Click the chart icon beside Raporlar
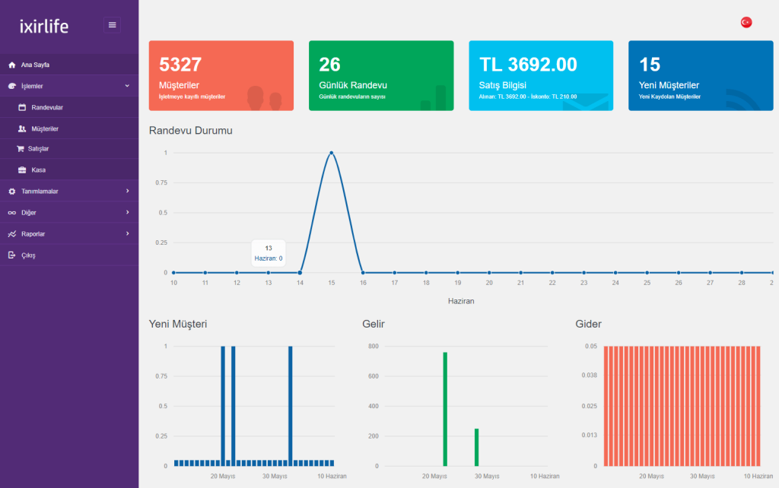Image resolution: width=779 pixels, height=488 pixels. click(x=12, y=234)
